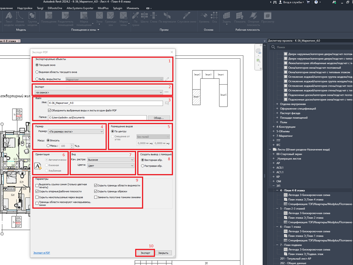Click the Экспорт button in dialog
Screen dimensions: 353x265
tap(145, 253)
